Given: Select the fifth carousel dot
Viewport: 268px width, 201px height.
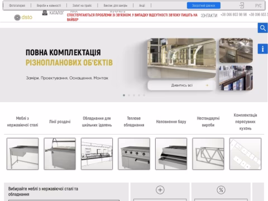Looking at the screenshot, I should click(x=144, y=95).
